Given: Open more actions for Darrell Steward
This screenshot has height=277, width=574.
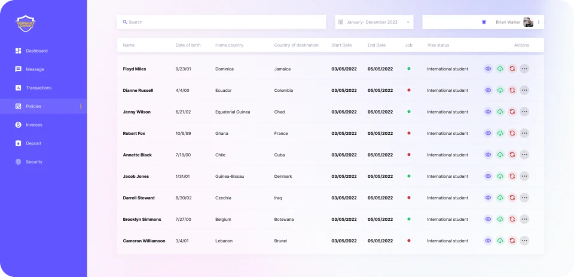Looking at the screenshot, I should (524, 198).
